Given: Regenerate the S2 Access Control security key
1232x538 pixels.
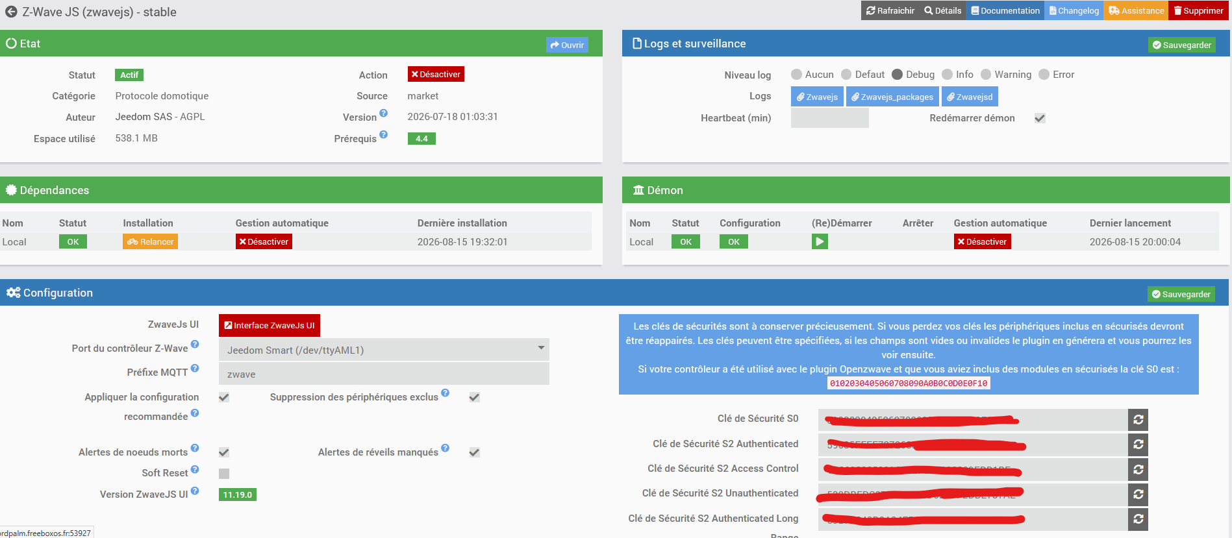Looking at the screenshot, I should 1138,469.
